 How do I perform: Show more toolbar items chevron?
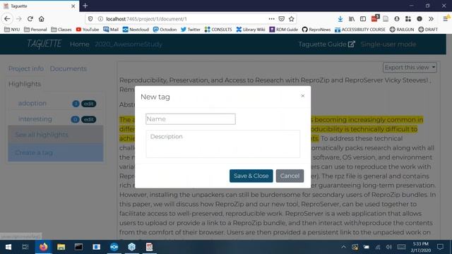point(431,19)
